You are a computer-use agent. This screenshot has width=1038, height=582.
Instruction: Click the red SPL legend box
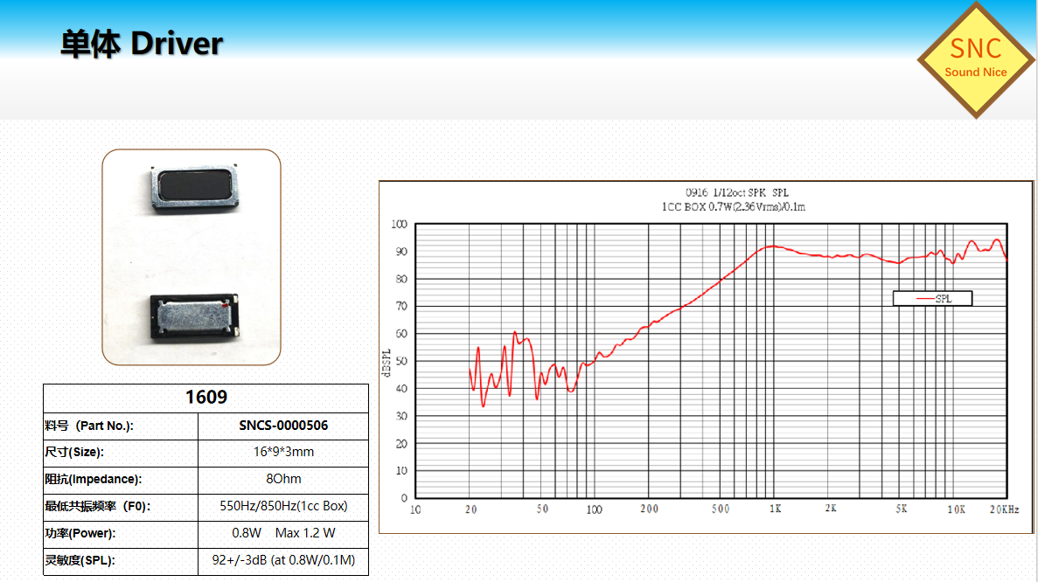coord(932,298)
